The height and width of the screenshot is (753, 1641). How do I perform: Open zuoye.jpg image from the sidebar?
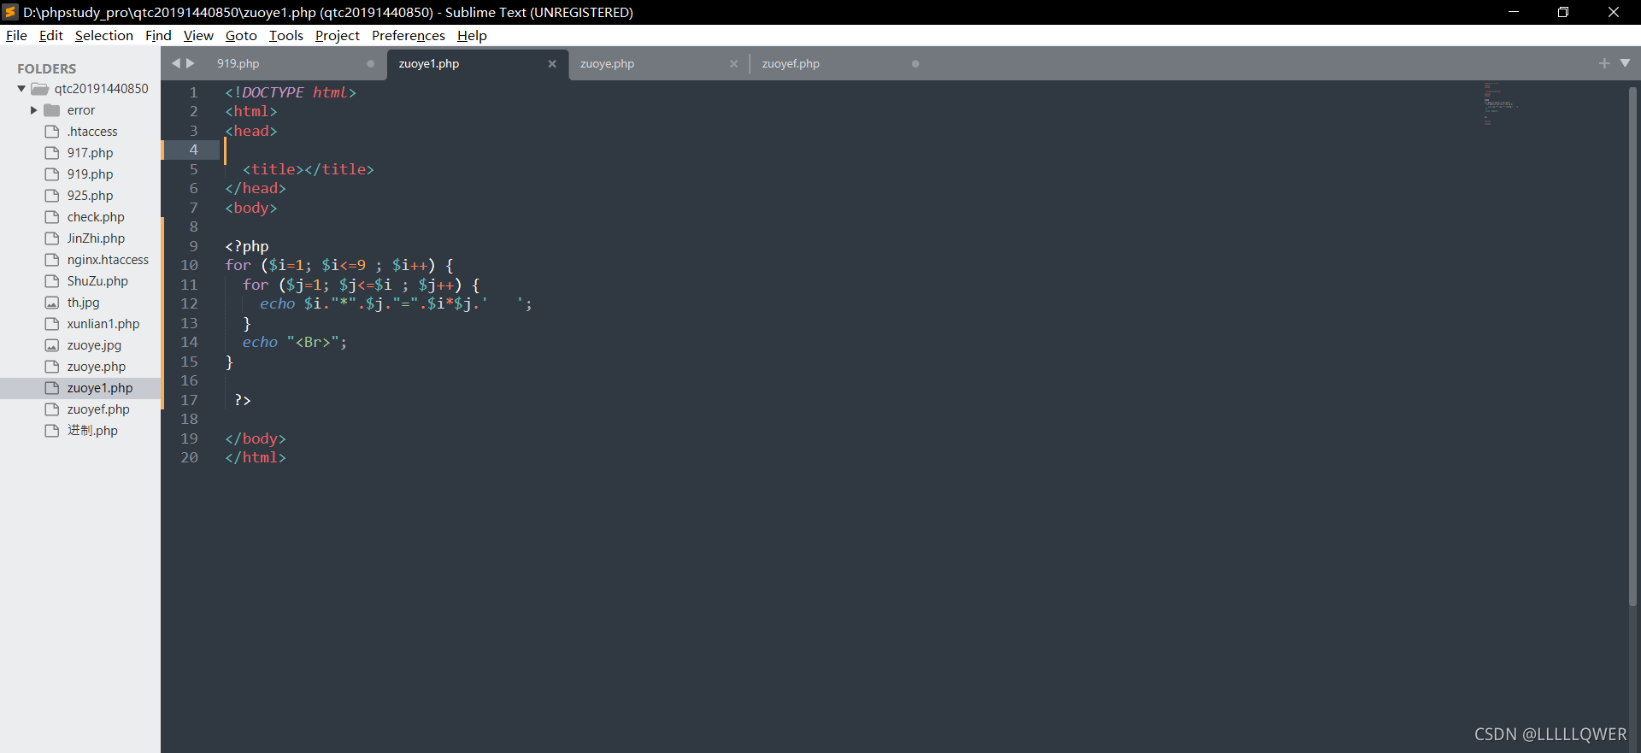[94, 345]
